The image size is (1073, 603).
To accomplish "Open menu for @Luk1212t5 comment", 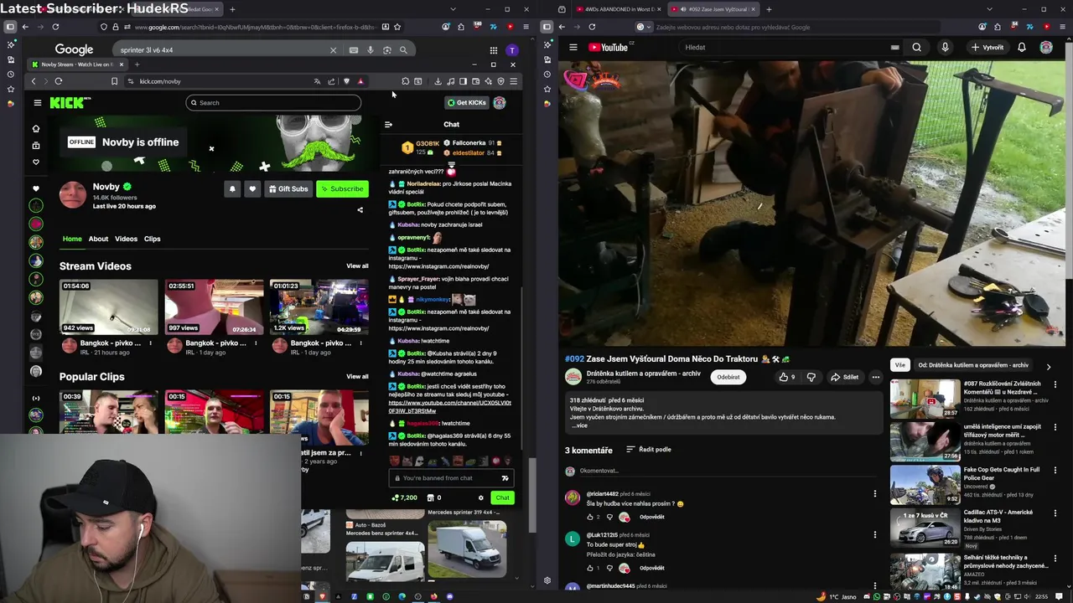I will (x=875, y=534).
